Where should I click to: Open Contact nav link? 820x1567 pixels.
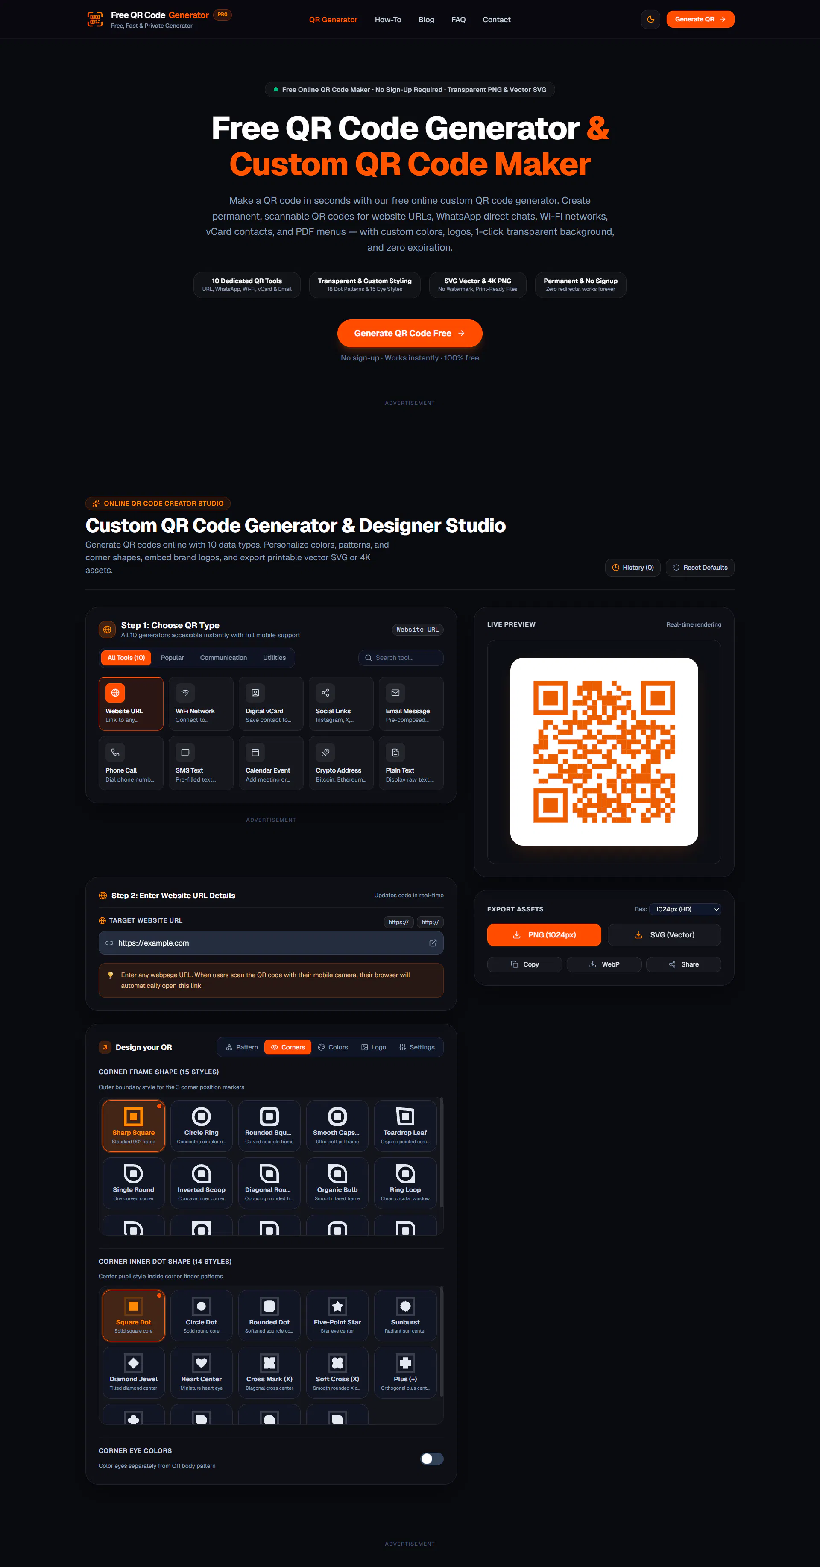coord(496,20)
